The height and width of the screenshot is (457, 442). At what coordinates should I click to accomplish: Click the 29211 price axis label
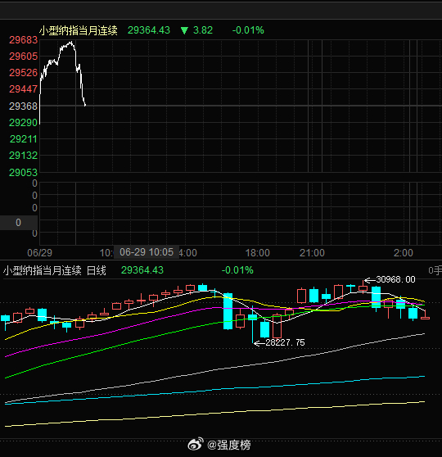coord(23,139)
